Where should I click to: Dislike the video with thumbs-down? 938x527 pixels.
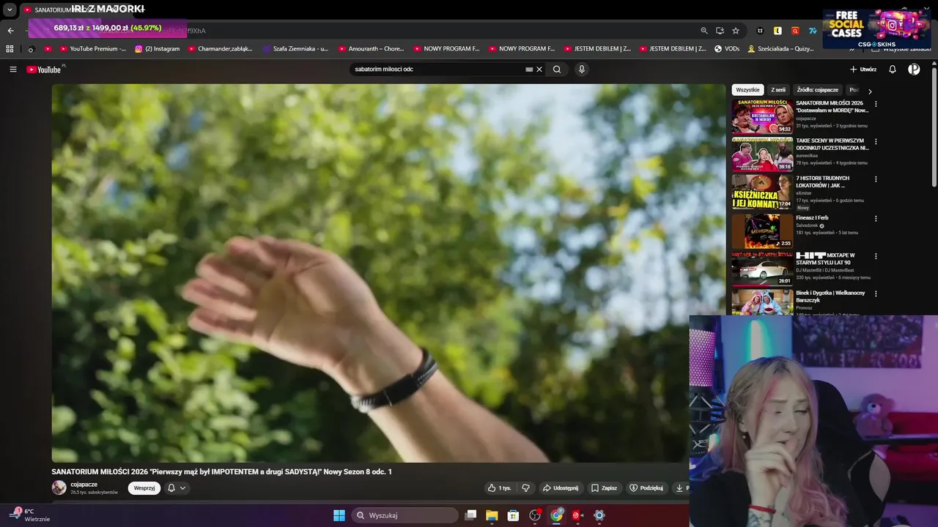(525, 488)
